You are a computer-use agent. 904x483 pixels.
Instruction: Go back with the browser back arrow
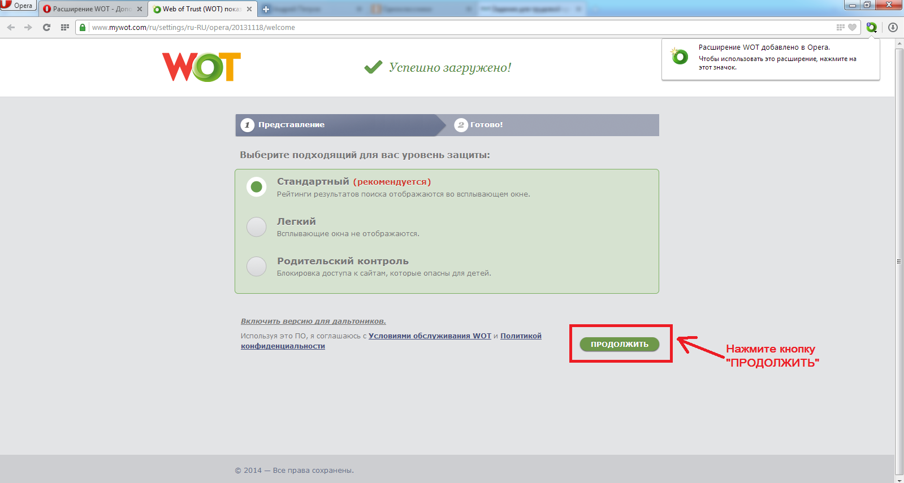tap(11, 27)
